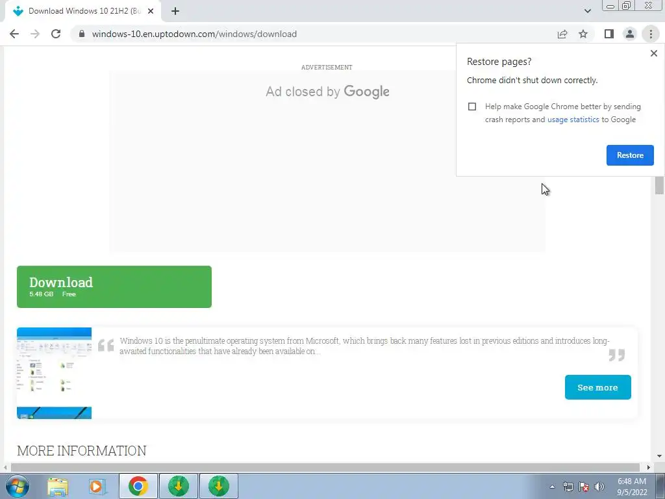Open the clock showing 6:48 AM

(x=632, y=487)
